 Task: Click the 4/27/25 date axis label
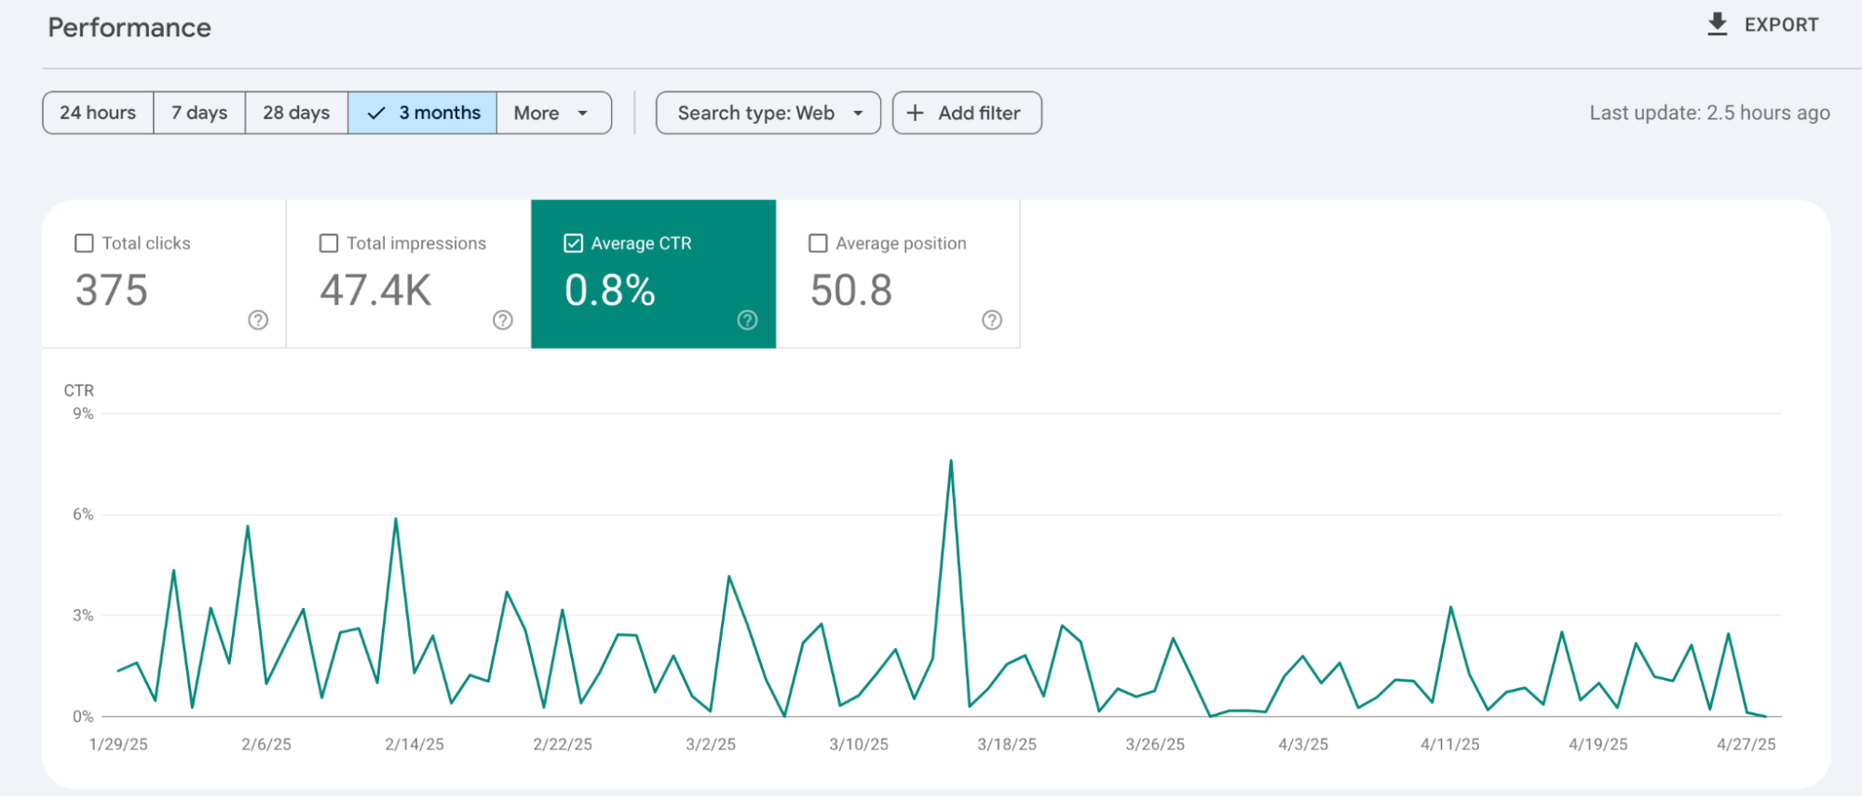tap(1746, 745)
